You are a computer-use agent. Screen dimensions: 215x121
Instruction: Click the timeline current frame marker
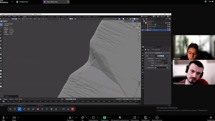pos(4,101)
